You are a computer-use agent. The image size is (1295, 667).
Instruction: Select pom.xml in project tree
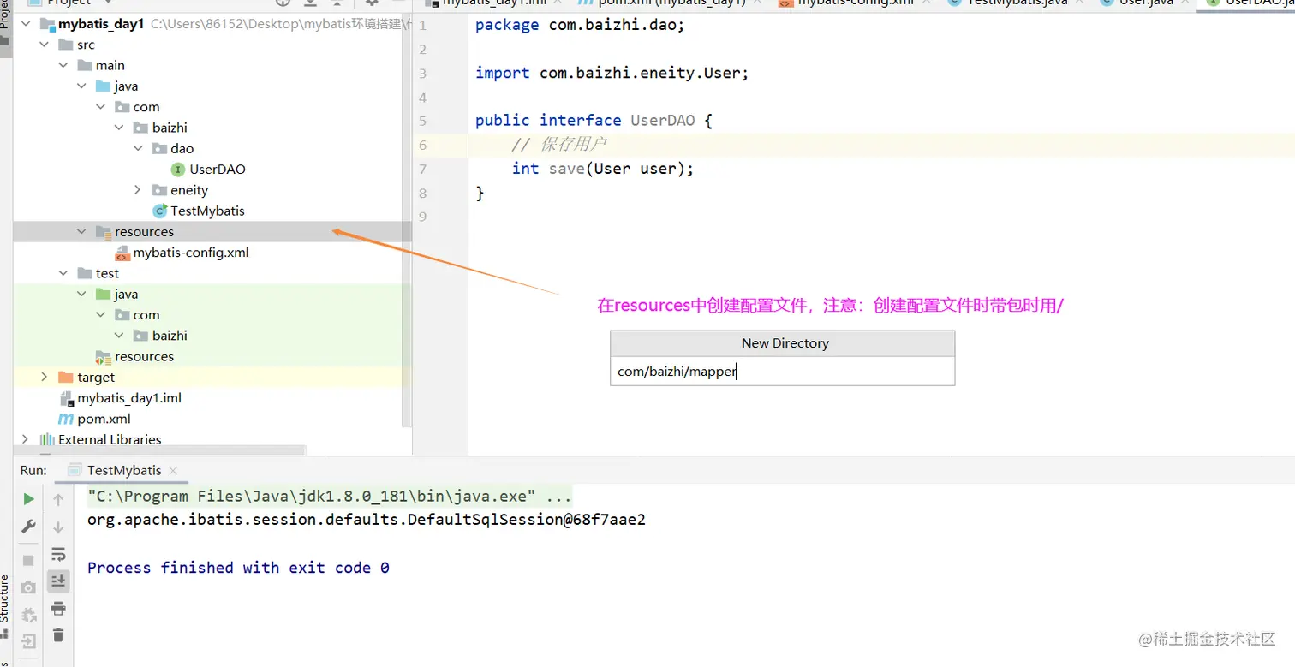point(104,419)
